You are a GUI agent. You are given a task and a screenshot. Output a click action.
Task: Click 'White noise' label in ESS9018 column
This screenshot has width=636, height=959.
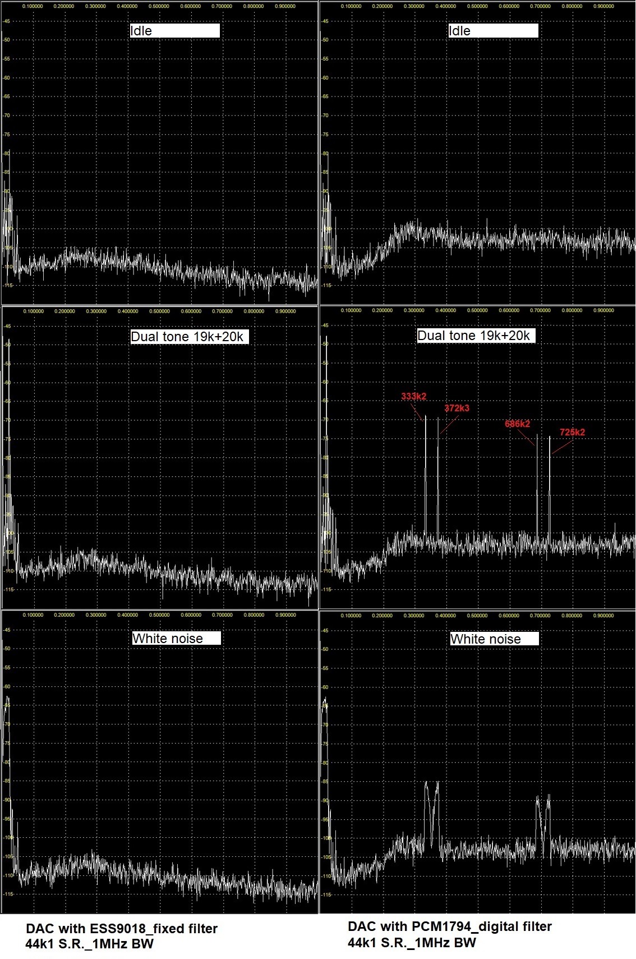point(177,638)
